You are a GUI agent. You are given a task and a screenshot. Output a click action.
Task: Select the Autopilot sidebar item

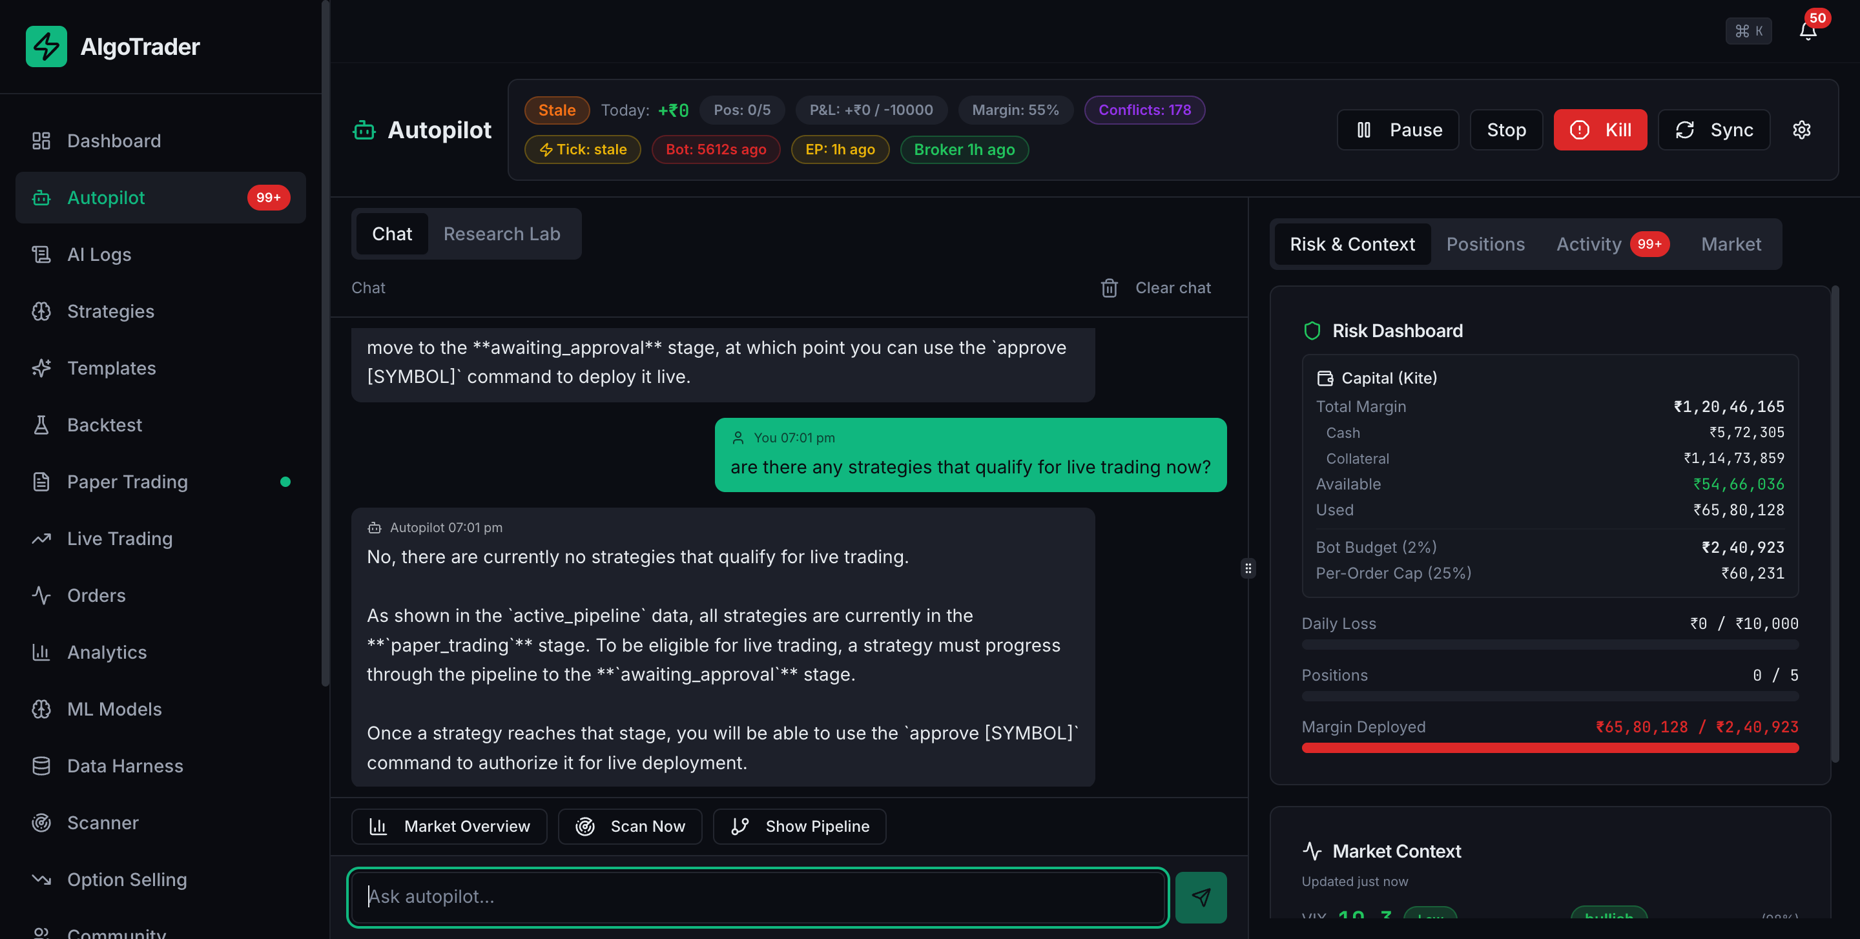click(x=160, y=198)
